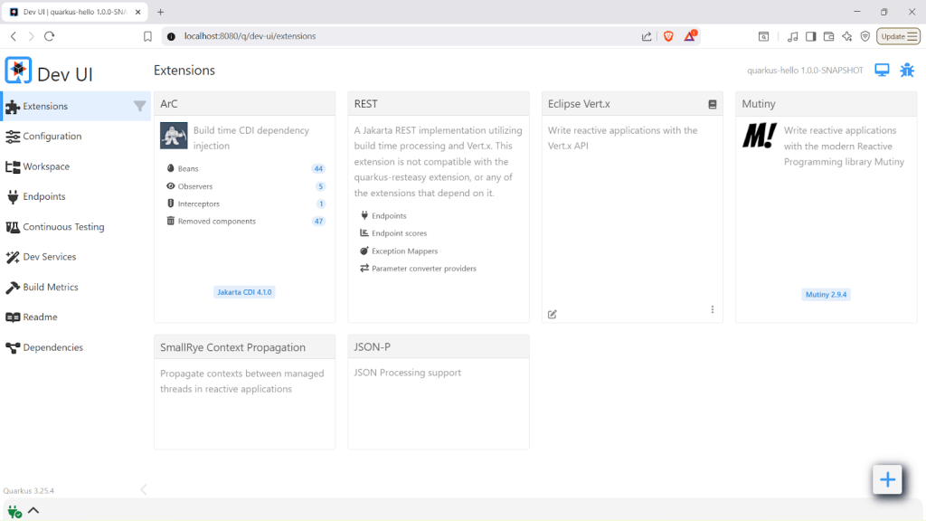Click the bug icon in the header
Viewport: 926px width, 521px height.
tap(906, 71)
